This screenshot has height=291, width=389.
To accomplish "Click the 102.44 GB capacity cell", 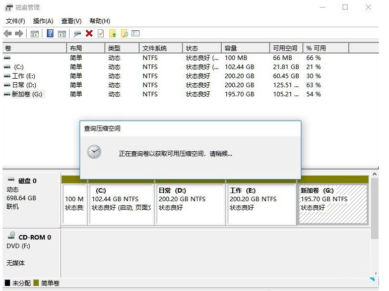I will [239, 67].
